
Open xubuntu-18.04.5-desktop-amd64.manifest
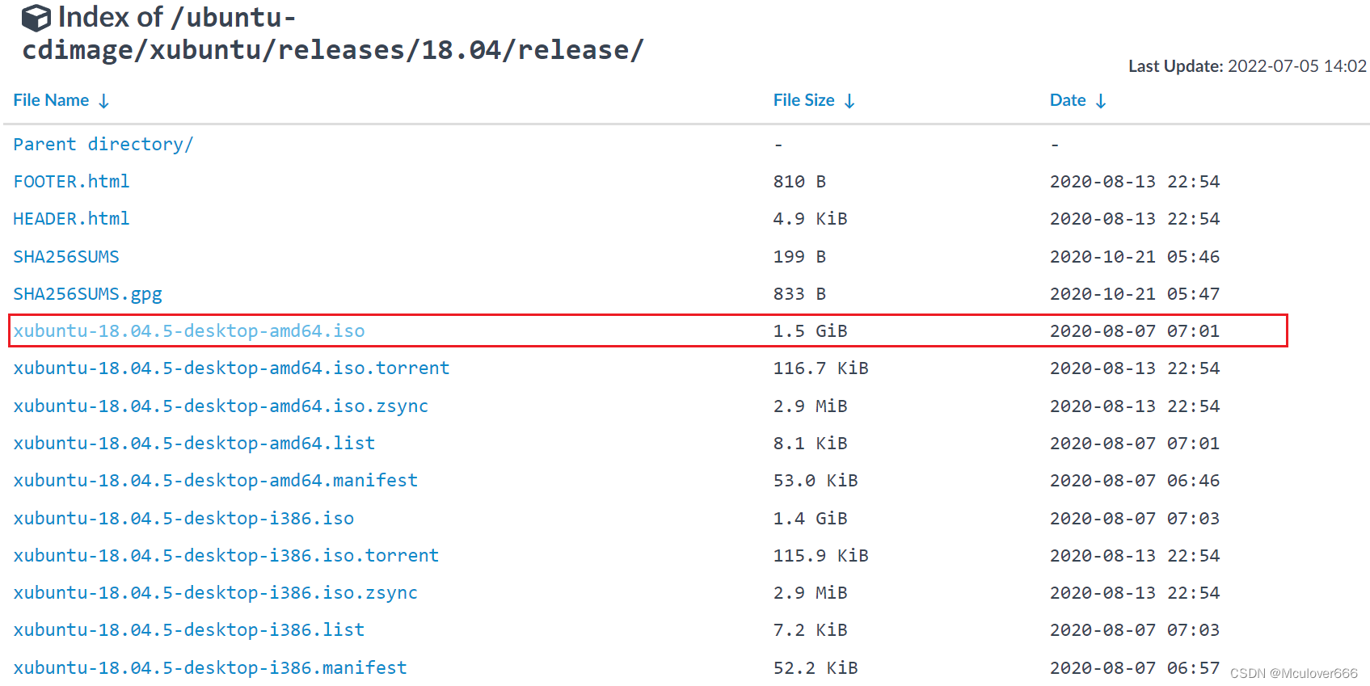(x=216, y=481)
